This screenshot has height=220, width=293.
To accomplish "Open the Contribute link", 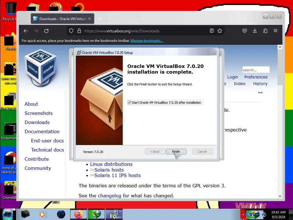I will 37,159.
